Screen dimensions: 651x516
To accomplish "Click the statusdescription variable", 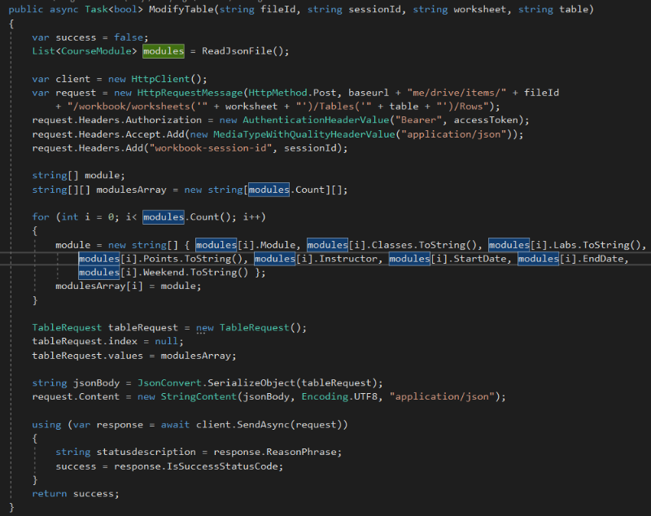I will 146,452.
